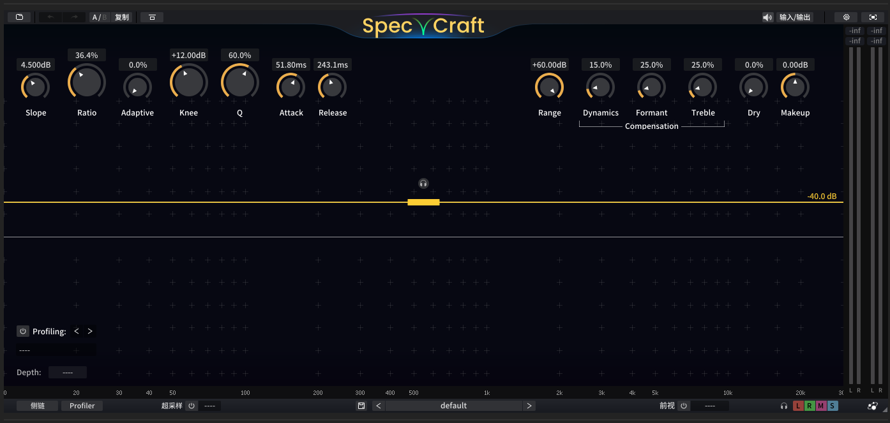Image resolution: width=890 pixels, height=423 pixels.
Task: Toggle the Profiling power button
Action: [x=23, y=331]
